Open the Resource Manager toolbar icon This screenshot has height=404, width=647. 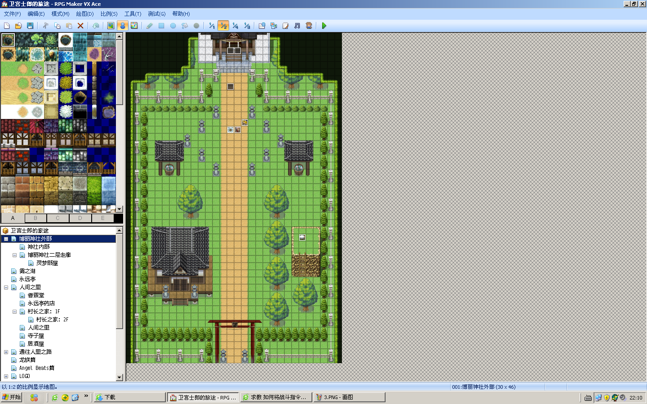coord(274,26)
